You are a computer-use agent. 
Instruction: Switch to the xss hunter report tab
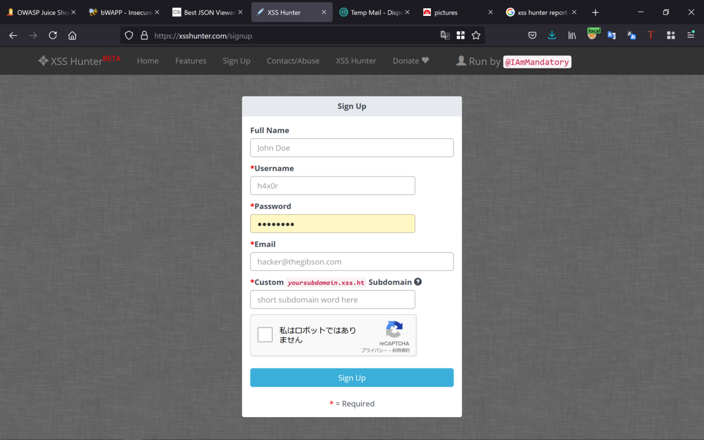541,12
